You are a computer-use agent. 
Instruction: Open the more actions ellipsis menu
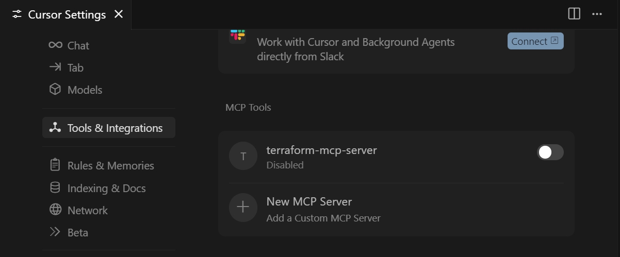click(x=597, y=14)
